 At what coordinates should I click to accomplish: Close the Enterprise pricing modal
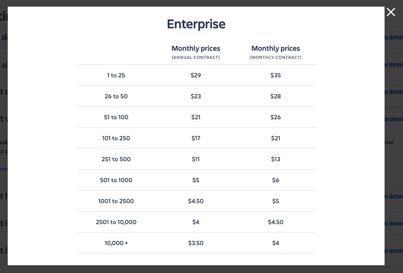390,12
